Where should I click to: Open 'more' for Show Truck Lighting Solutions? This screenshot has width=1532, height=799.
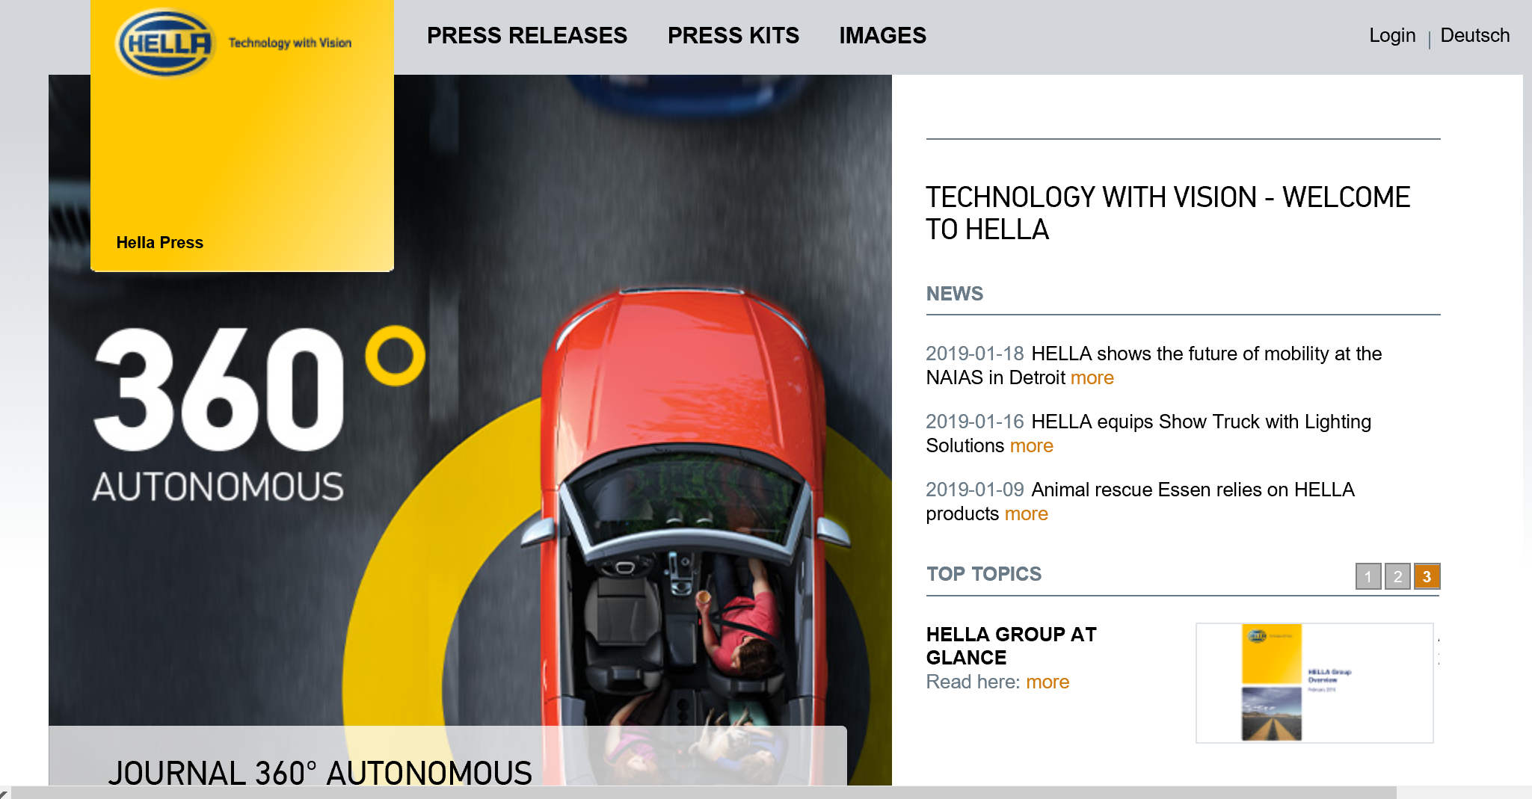pyautogui.click(x=1032, y=445)
